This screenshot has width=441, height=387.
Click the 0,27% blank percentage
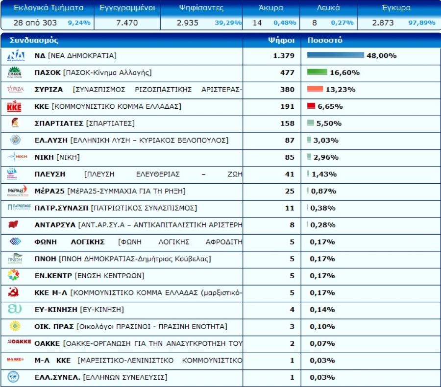(343, 23)
